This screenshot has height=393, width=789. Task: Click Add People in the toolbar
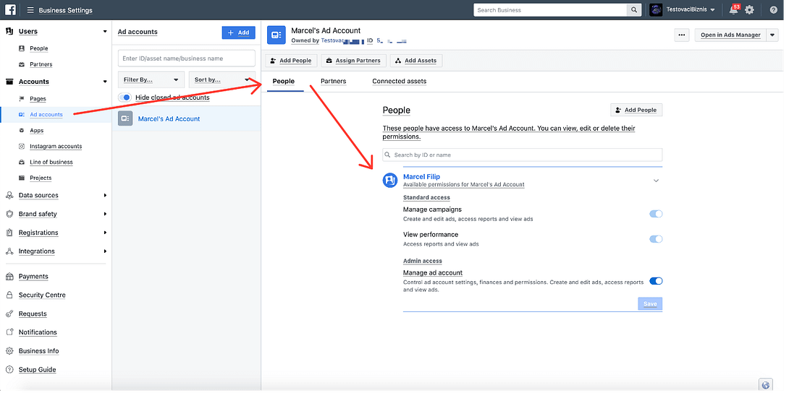click(x=291, y=61)
